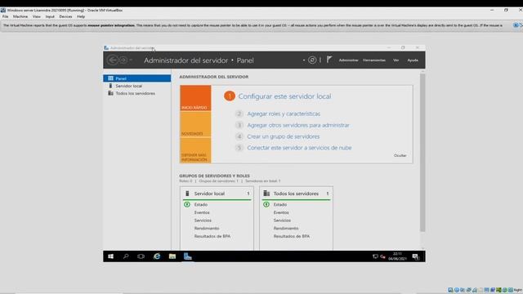This screenshot has width=523, height=294.
Task: Open the Todos los servidores tile header
Action: pyautogui.click(x=296, y=194)
